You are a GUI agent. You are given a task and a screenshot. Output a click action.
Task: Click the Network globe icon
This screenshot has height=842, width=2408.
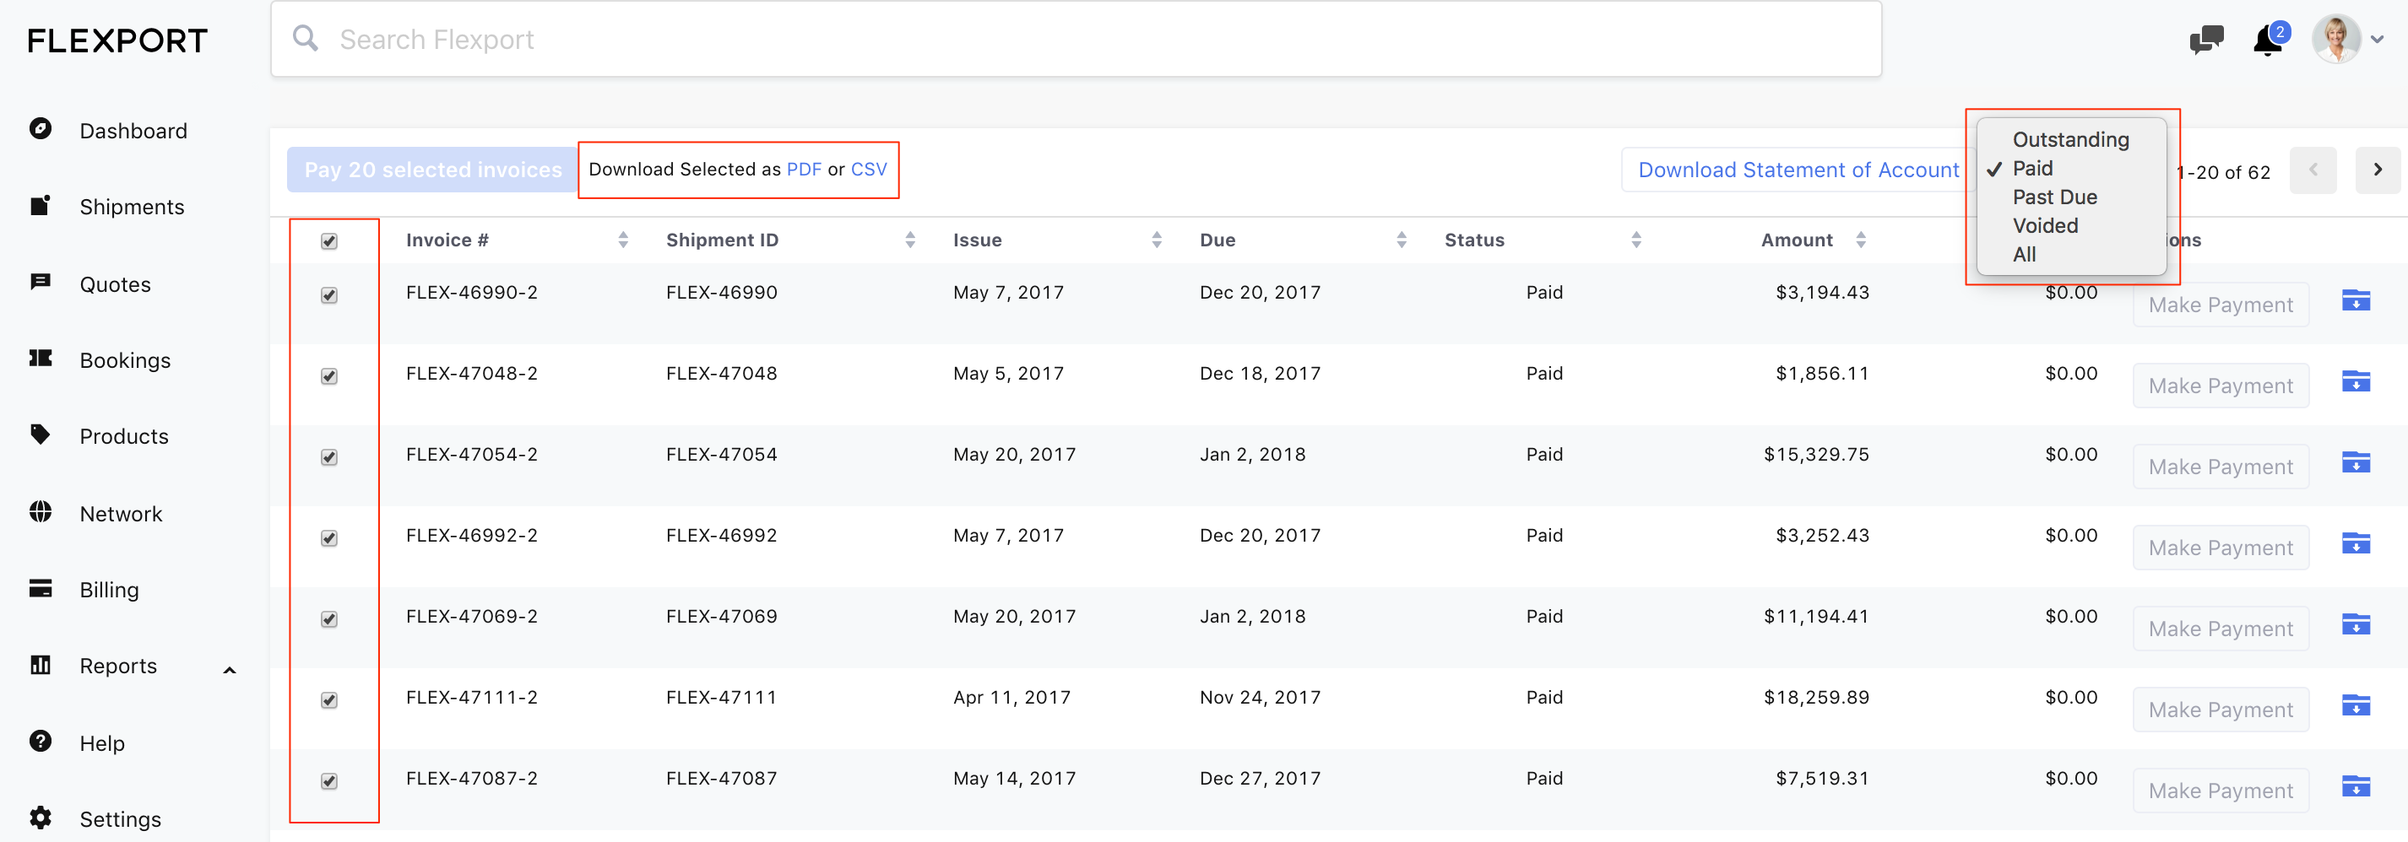[41, 512]
